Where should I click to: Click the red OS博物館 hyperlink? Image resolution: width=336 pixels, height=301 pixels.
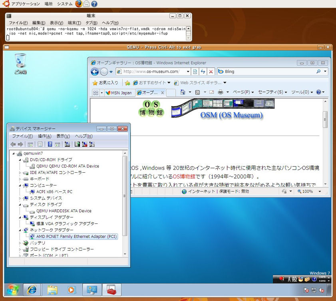184,177
